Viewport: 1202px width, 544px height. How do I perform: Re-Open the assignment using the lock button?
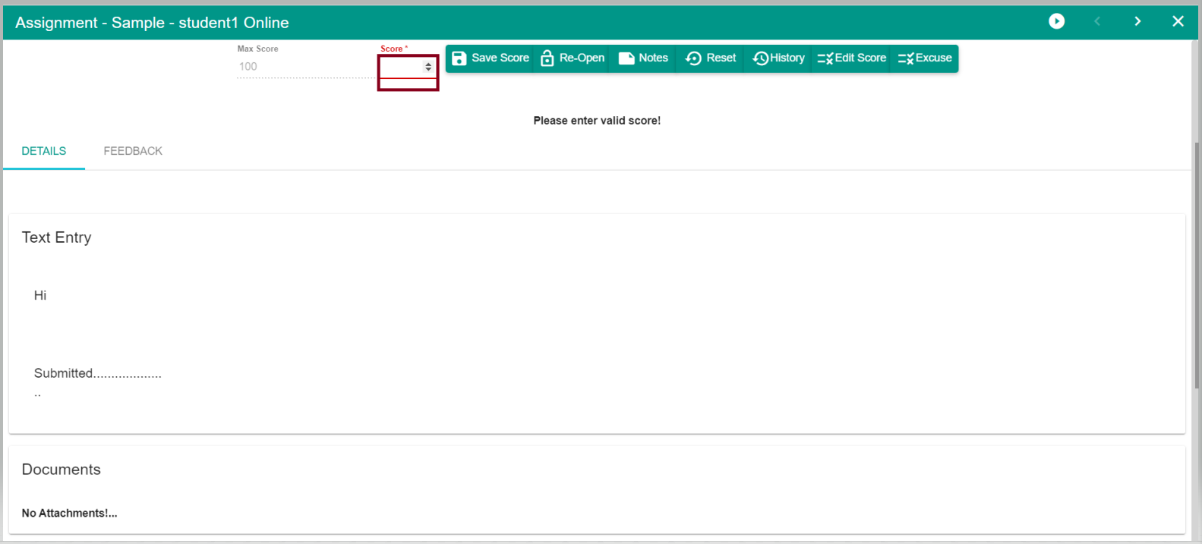click(573, 58)
